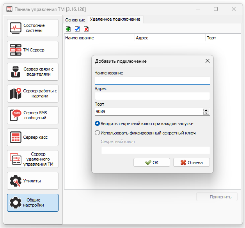Image resolution: width=245 pixels, height=228 pixels.
Task: Click the Применить button
Action: tap(217, 197)
